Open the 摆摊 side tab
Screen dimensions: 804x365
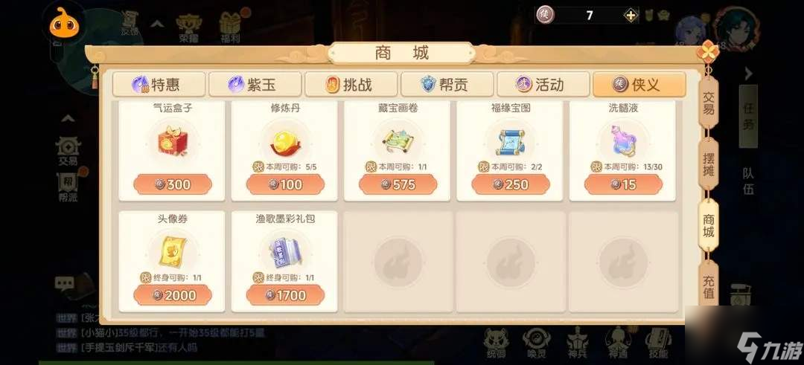click(708, 165)
